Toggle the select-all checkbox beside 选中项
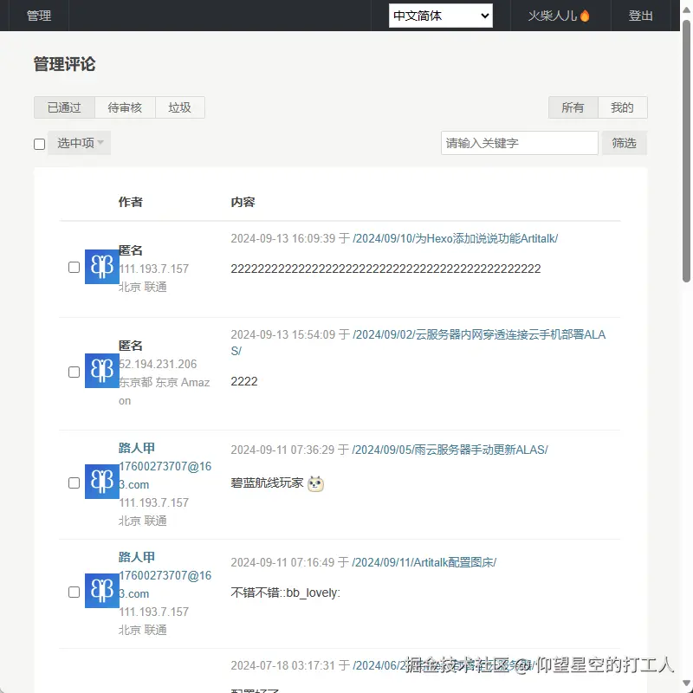 [39, 144]
